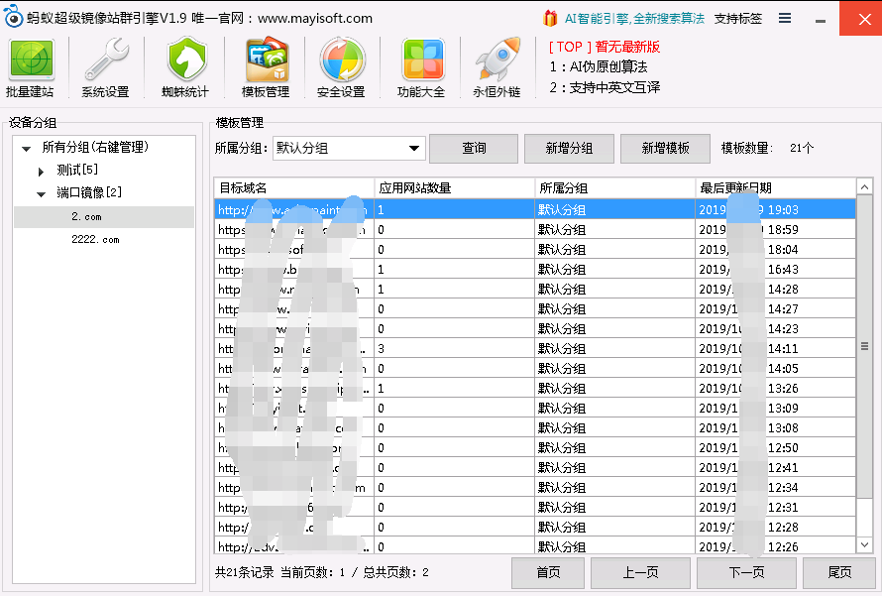Close the application window
Screen dimensions: 882x596
pyautogui.click(x=860, y=19)
